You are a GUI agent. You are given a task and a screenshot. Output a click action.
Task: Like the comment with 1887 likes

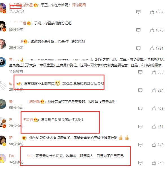152,12
